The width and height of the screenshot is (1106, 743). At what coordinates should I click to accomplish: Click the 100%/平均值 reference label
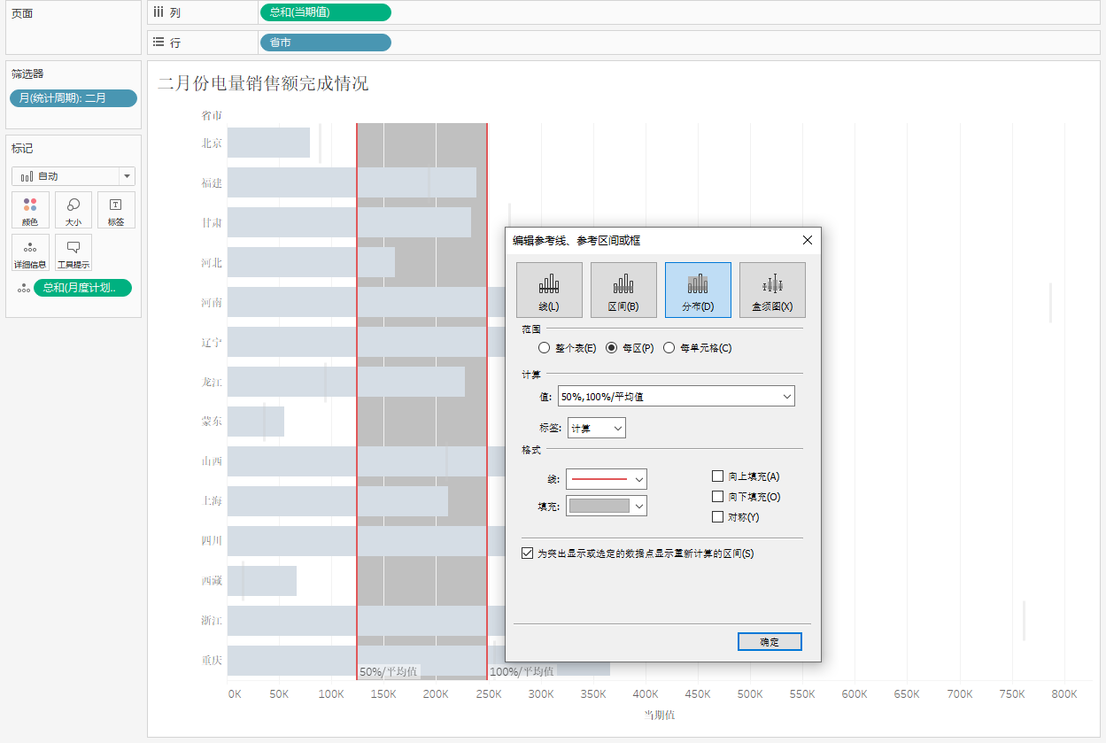(x=522, y=671)
